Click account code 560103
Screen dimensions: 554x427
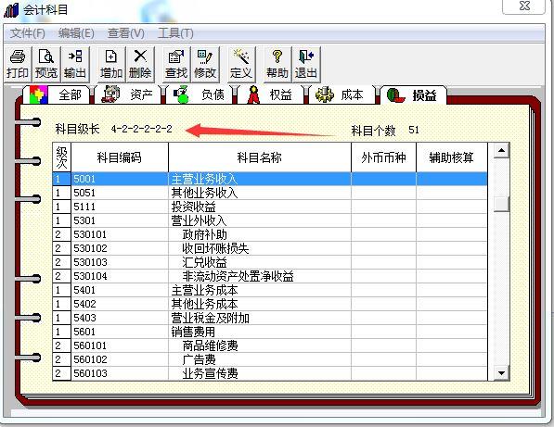(x=90, y=373)
